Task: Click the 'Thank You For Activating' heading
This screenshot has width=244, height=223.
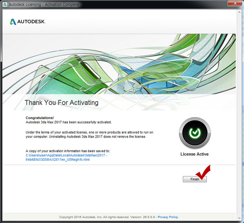Action: point(62,103)
